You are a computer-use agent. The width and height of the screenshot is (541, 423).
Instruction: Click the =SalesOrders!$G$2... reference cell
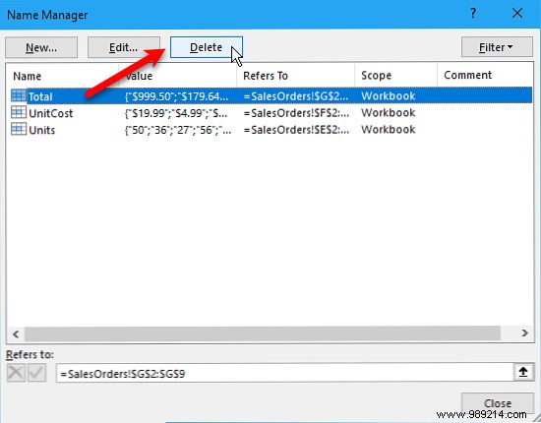coord(296,96)
